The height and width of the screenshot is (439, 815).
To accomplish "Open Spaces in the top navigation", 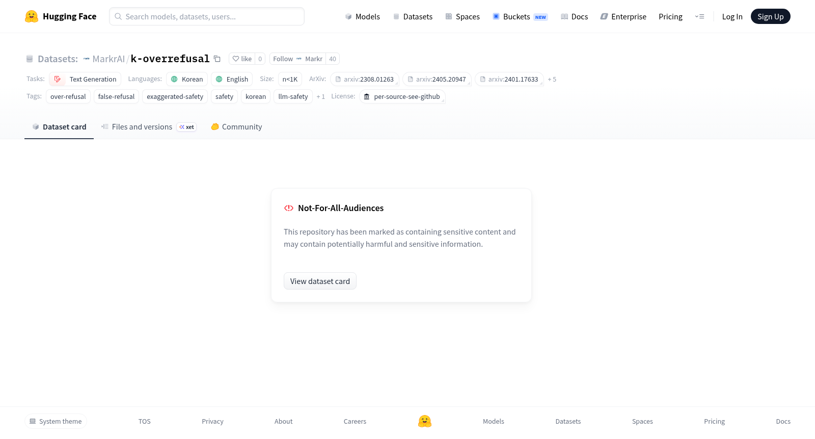I will tap(462, 16).
